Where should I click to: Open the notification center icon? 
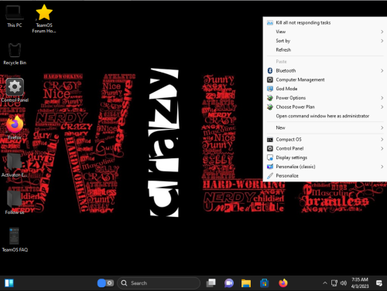click(x=379, y=283)
